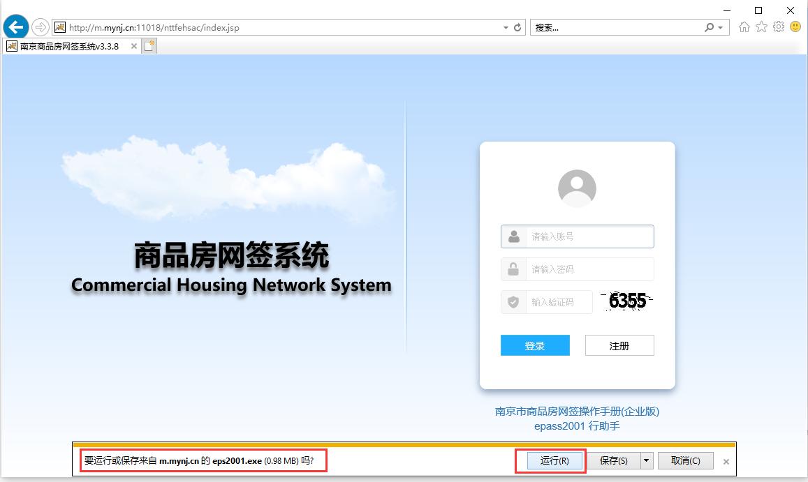The image size is (808, 482).
Task: Click the 注册 register button
Action: click(619, 345)
